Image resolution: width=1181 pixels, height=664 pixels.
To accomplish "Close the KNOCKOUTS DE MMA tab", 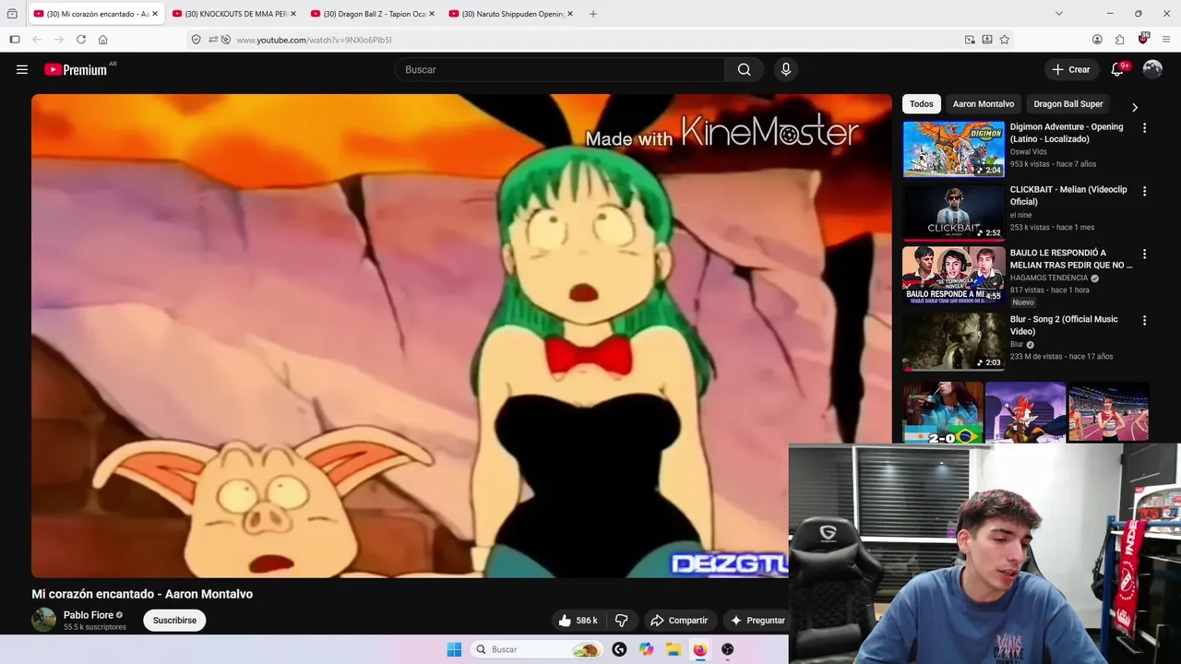I will (293, 14).
